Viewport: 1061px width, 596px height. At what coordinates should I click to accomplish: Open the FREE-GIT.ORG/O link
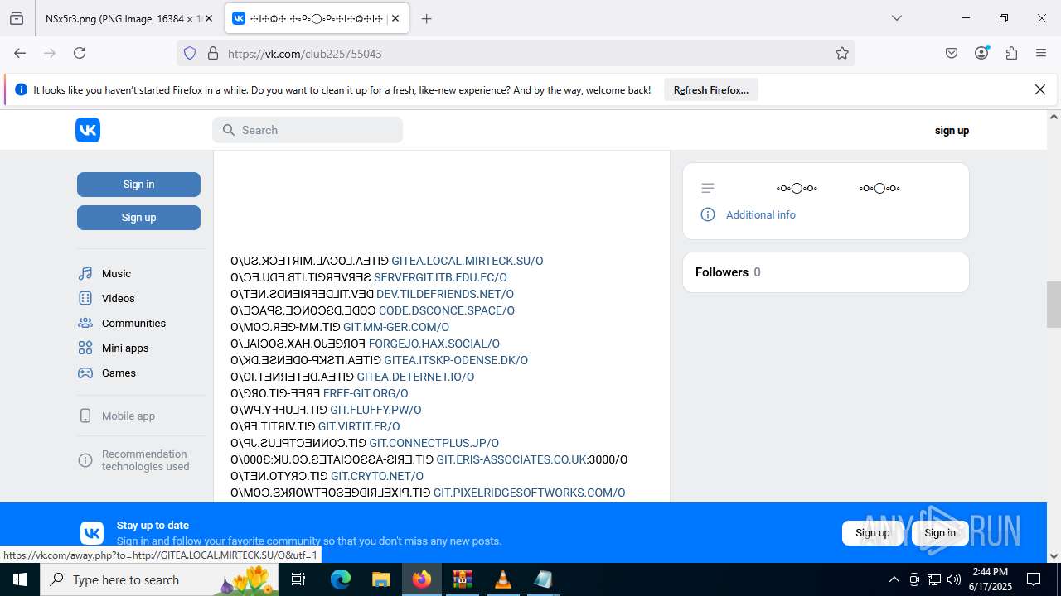click(366, 393)
